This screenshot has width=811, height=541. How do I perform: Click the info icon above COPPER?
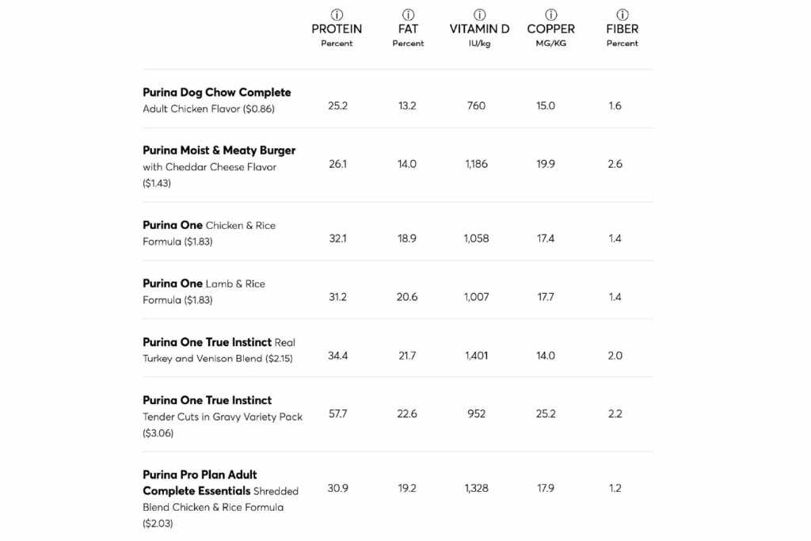pyautogui.click(x=551, y=15)
